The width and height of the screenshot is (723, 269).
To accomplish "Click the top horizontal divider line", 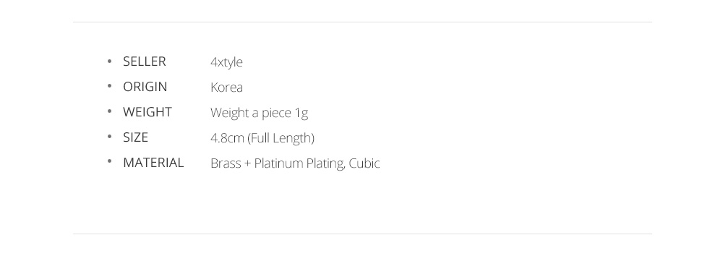I will click(362, 22).
